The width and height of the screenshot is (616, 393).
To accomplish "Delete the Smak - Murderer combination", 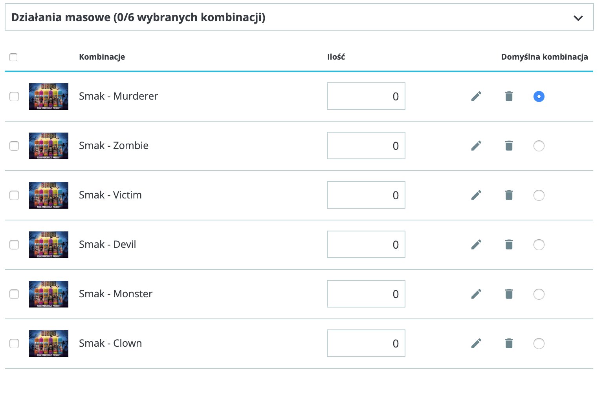I will click(509, 96).
